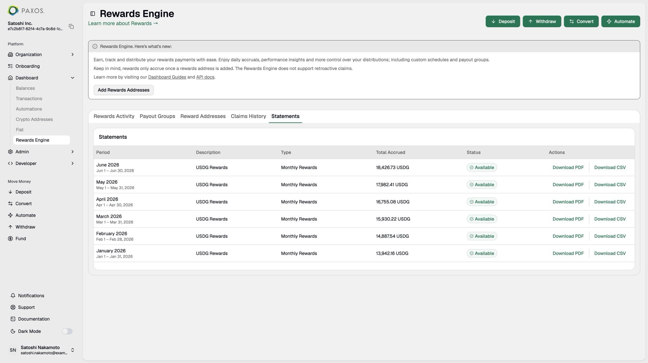Download CSV for April 2026 statement
The height and width of the screenshot is (363, 648).
tap(610, 202)
